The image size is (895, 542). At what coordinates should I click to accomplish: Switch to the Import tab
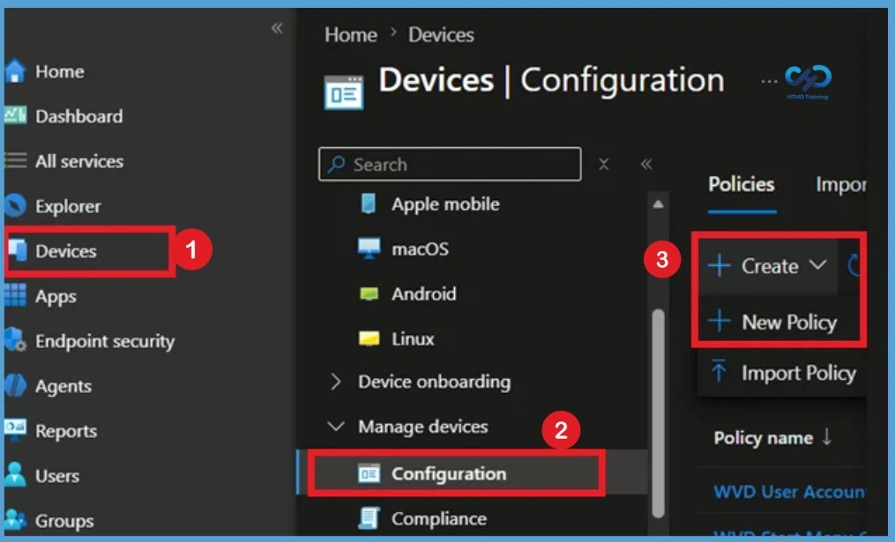[841, 184]
